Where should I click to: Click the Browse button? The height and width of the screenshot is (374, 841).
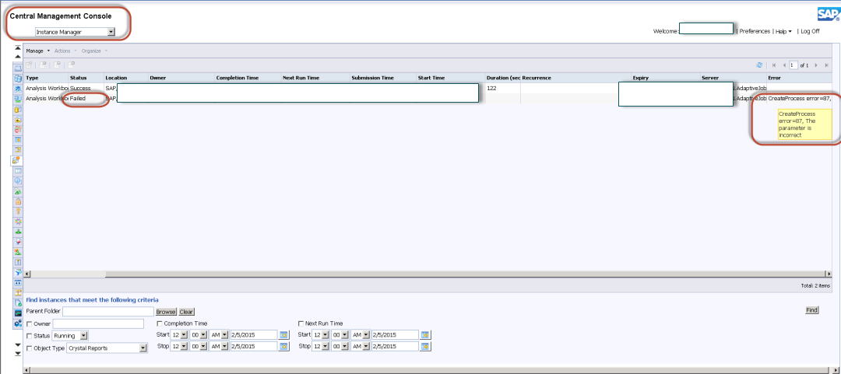pos(166,311)
